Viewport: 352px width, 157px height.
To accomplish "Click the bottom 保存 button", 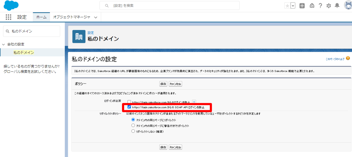I will [x=163, y=147].
